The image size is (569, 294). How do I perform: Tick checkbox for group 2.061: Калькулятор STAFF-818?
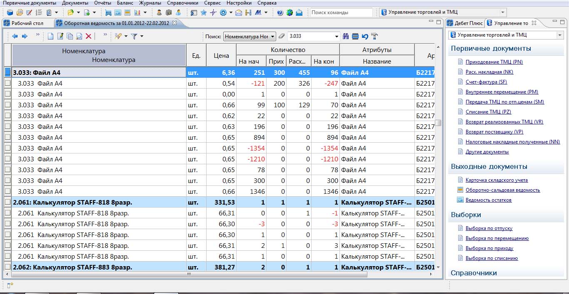(x=7, y=202)
